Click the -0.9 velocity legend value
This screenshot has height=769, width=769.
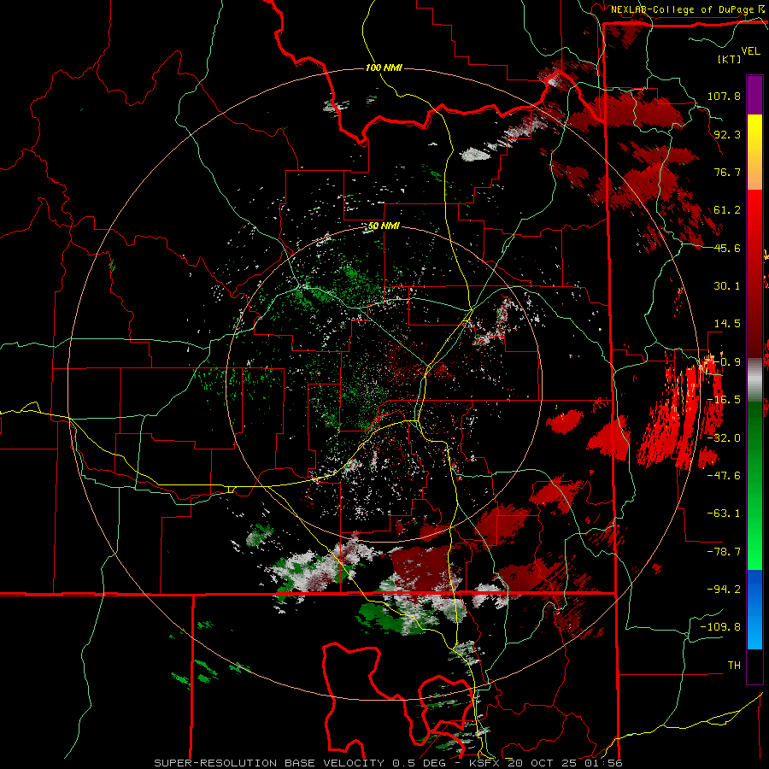(x=727, y=362)
